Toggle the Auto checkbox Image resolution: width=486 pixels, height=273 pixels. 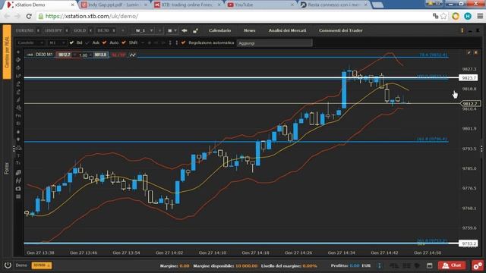(104, 42)
